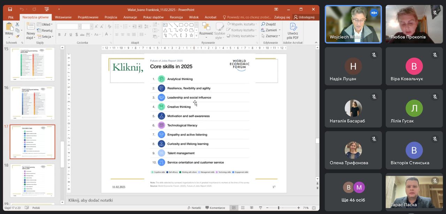446x214 pixels.
Task: Fit slide to current window icon
Action: (x=314, y=208)
